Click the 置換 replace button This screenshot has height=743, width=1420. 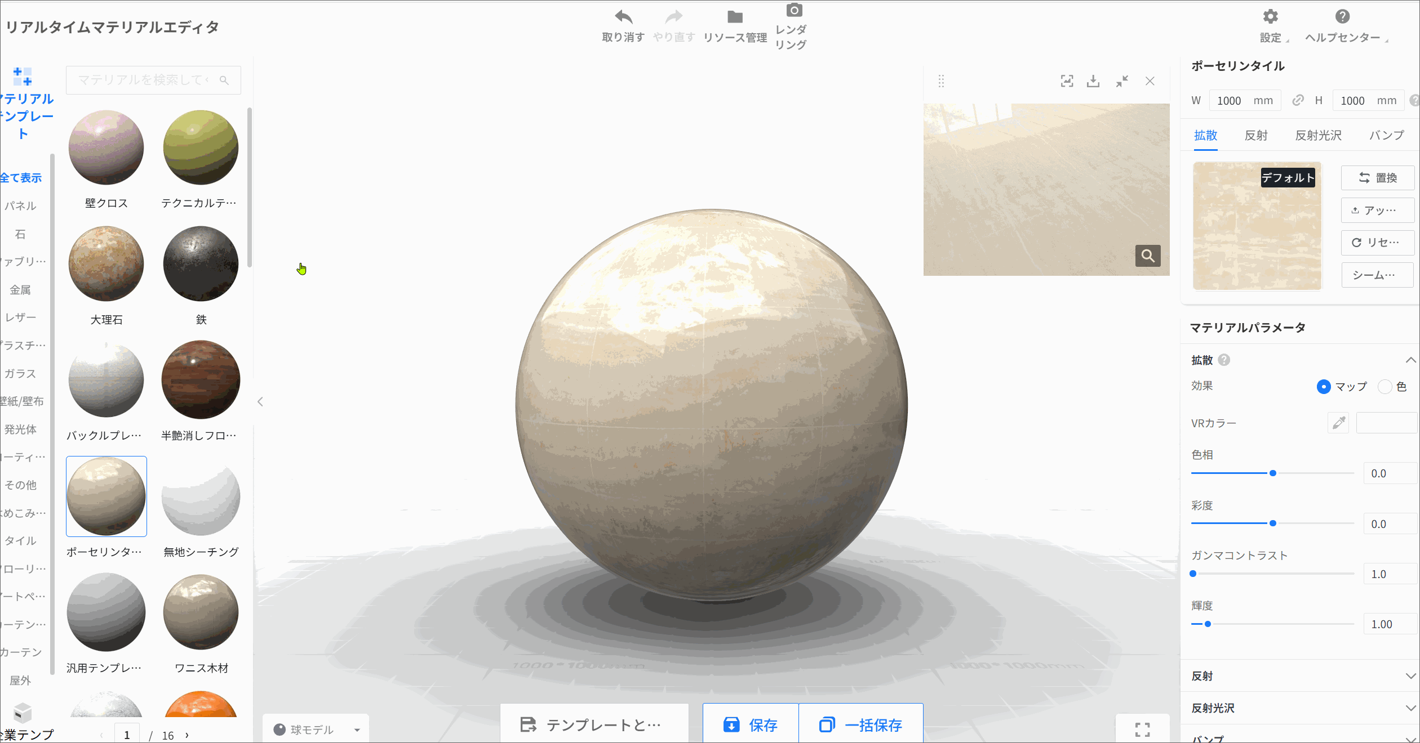(1378, 178)
